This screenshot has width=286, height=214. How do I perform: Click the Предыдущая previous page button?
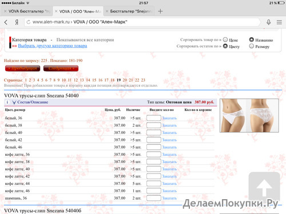[22, 68]
